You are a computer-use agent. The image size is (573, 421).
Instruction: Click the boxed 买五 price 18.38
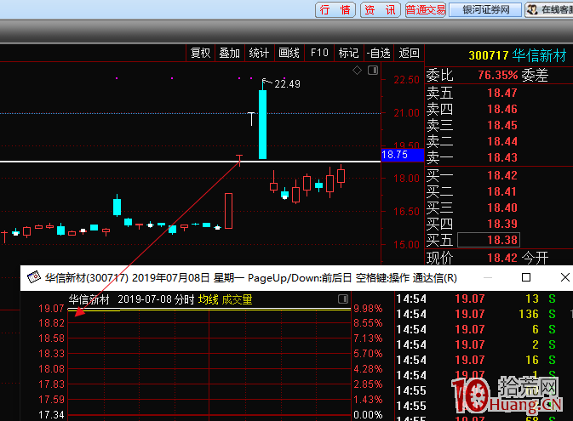click(489, 240)
